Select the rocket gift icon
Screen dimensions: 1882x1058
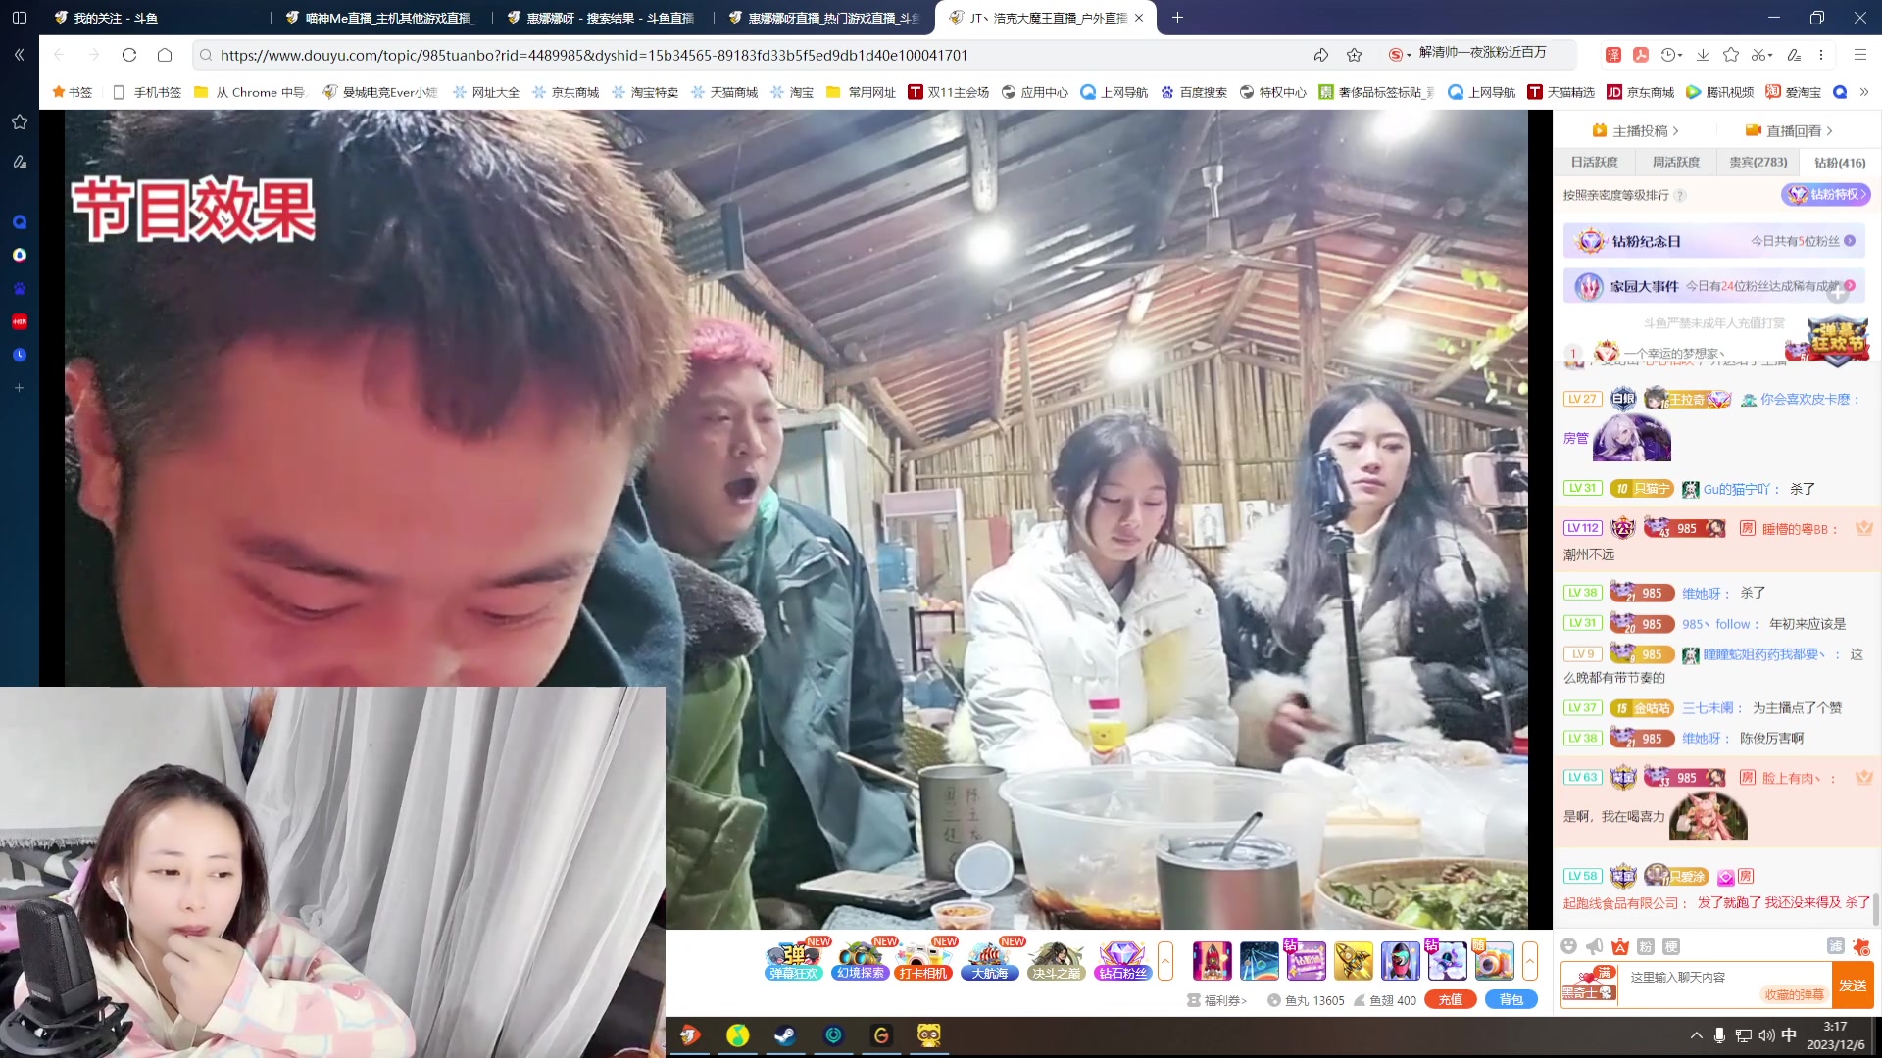pyautogui.click(x=1212, y=961)
